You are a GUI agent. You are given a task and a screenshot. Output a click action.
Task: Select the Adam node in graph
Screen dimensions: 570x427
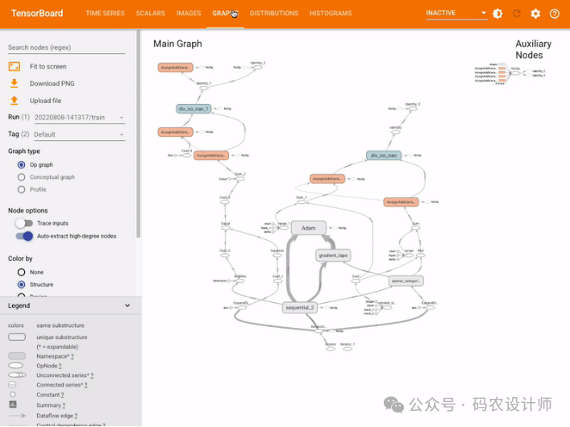point(308,228)
